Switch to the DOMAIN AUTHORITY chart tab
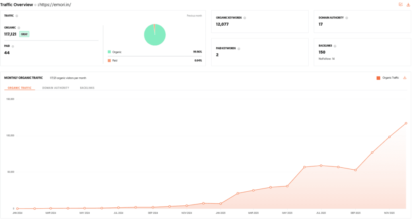The width and height of the screenshot is (412, 219). coord(56,88)
